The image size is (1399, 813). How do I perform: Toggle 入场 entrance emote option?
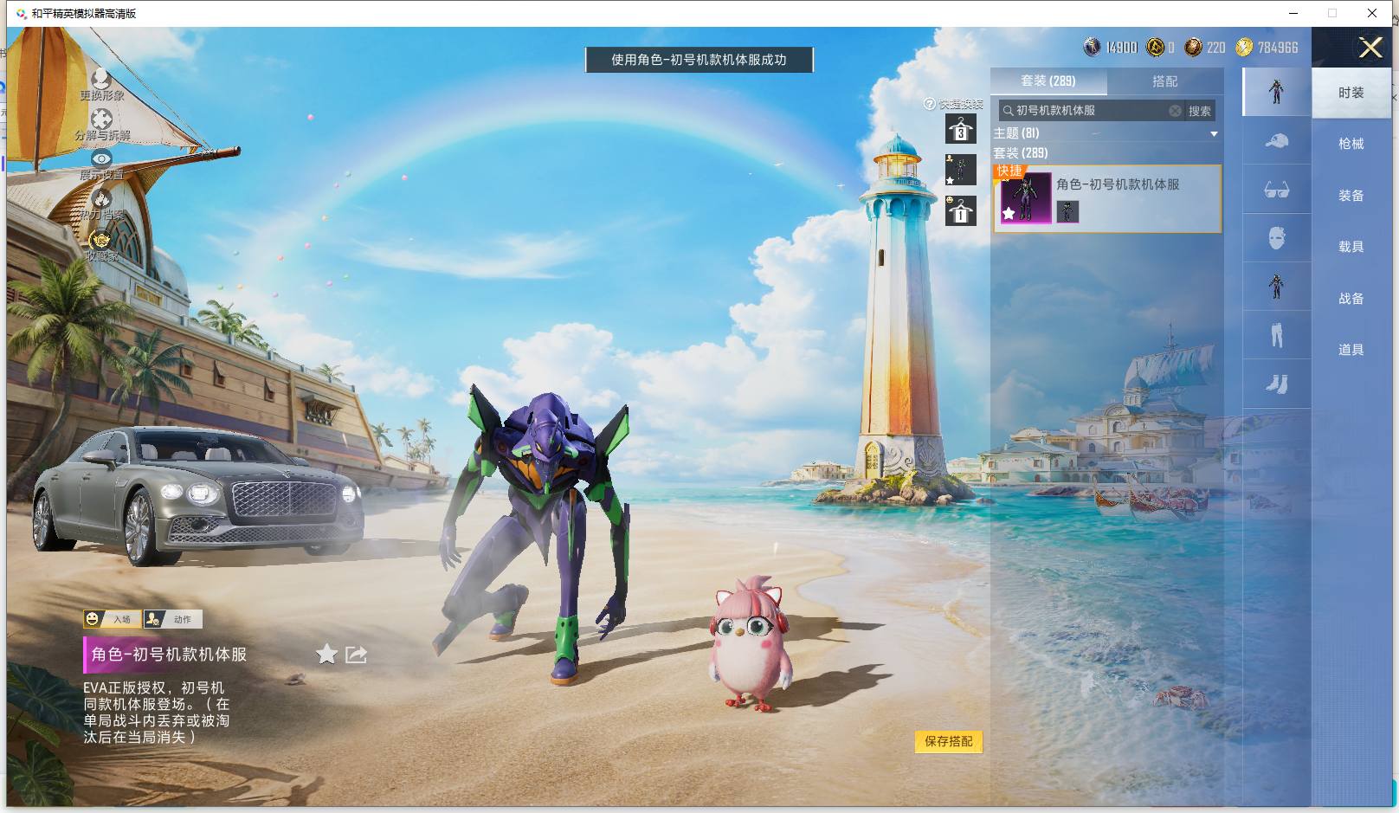click(x=112, y=619)
